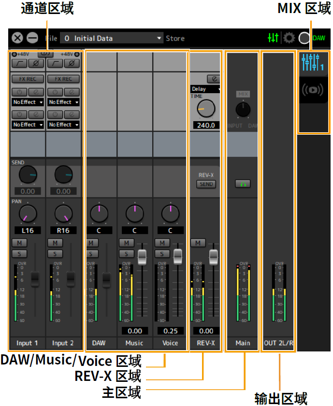Open the settings gear icon
333x406 pixels.
[289, 38]
